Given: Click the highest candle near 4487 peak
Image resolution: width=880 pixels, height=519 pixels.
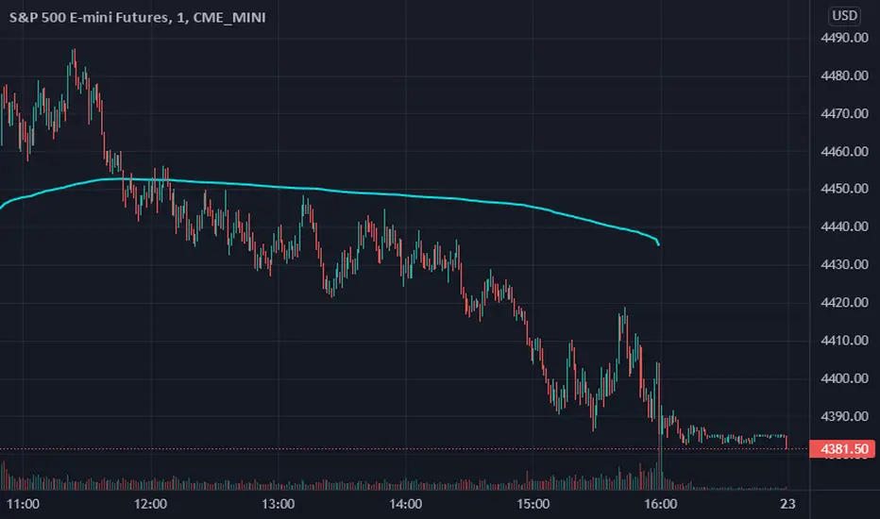Looking at the screenshot, I should click(x=74, y=64).
